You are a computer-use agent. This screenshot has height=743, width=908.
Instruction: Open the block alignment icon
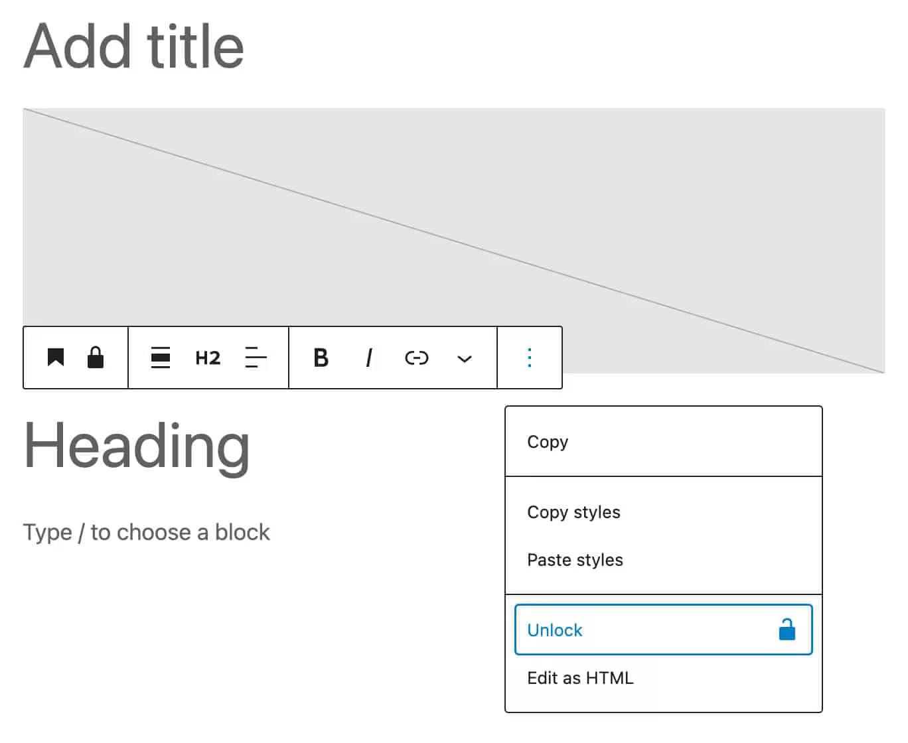pos(161,358)
